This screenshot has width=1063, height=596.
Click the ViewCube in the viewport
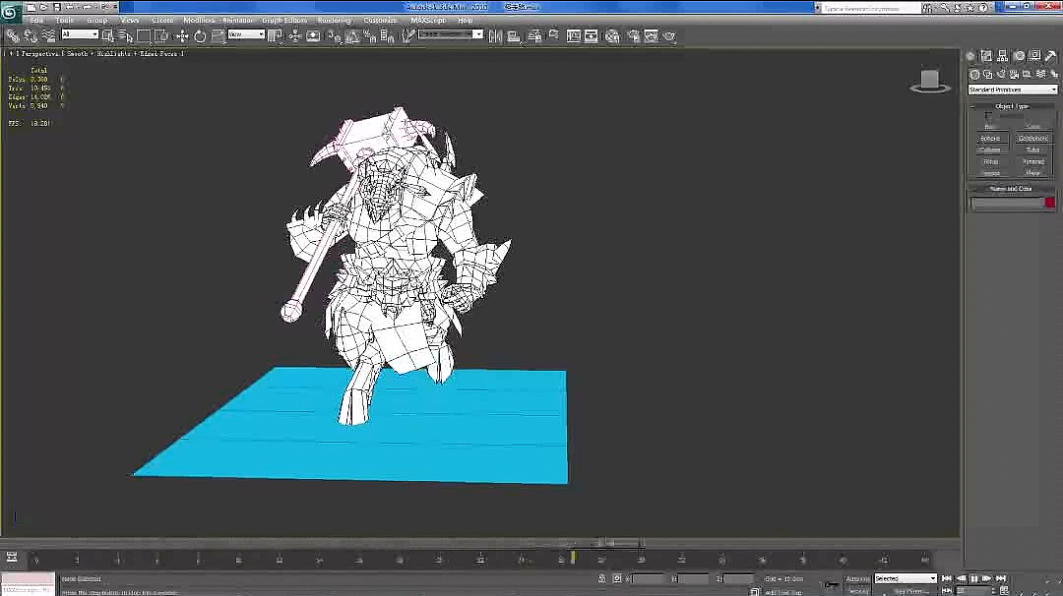coord(929,81)
